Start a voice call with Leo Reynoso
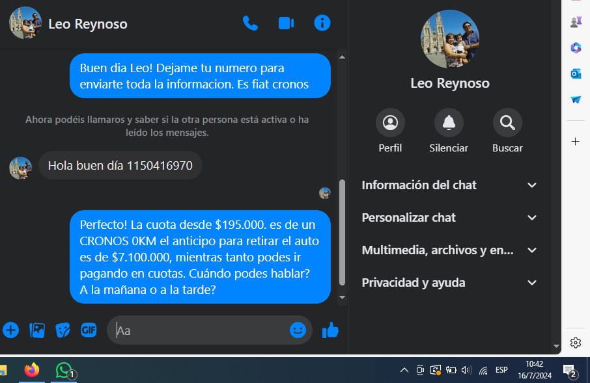 click(x=250, y=23)
